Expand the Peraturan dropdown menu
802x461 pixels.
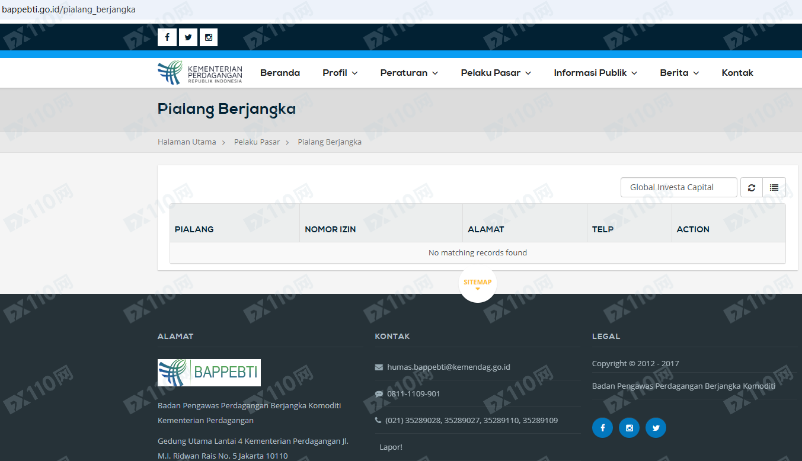pos(409,73)
